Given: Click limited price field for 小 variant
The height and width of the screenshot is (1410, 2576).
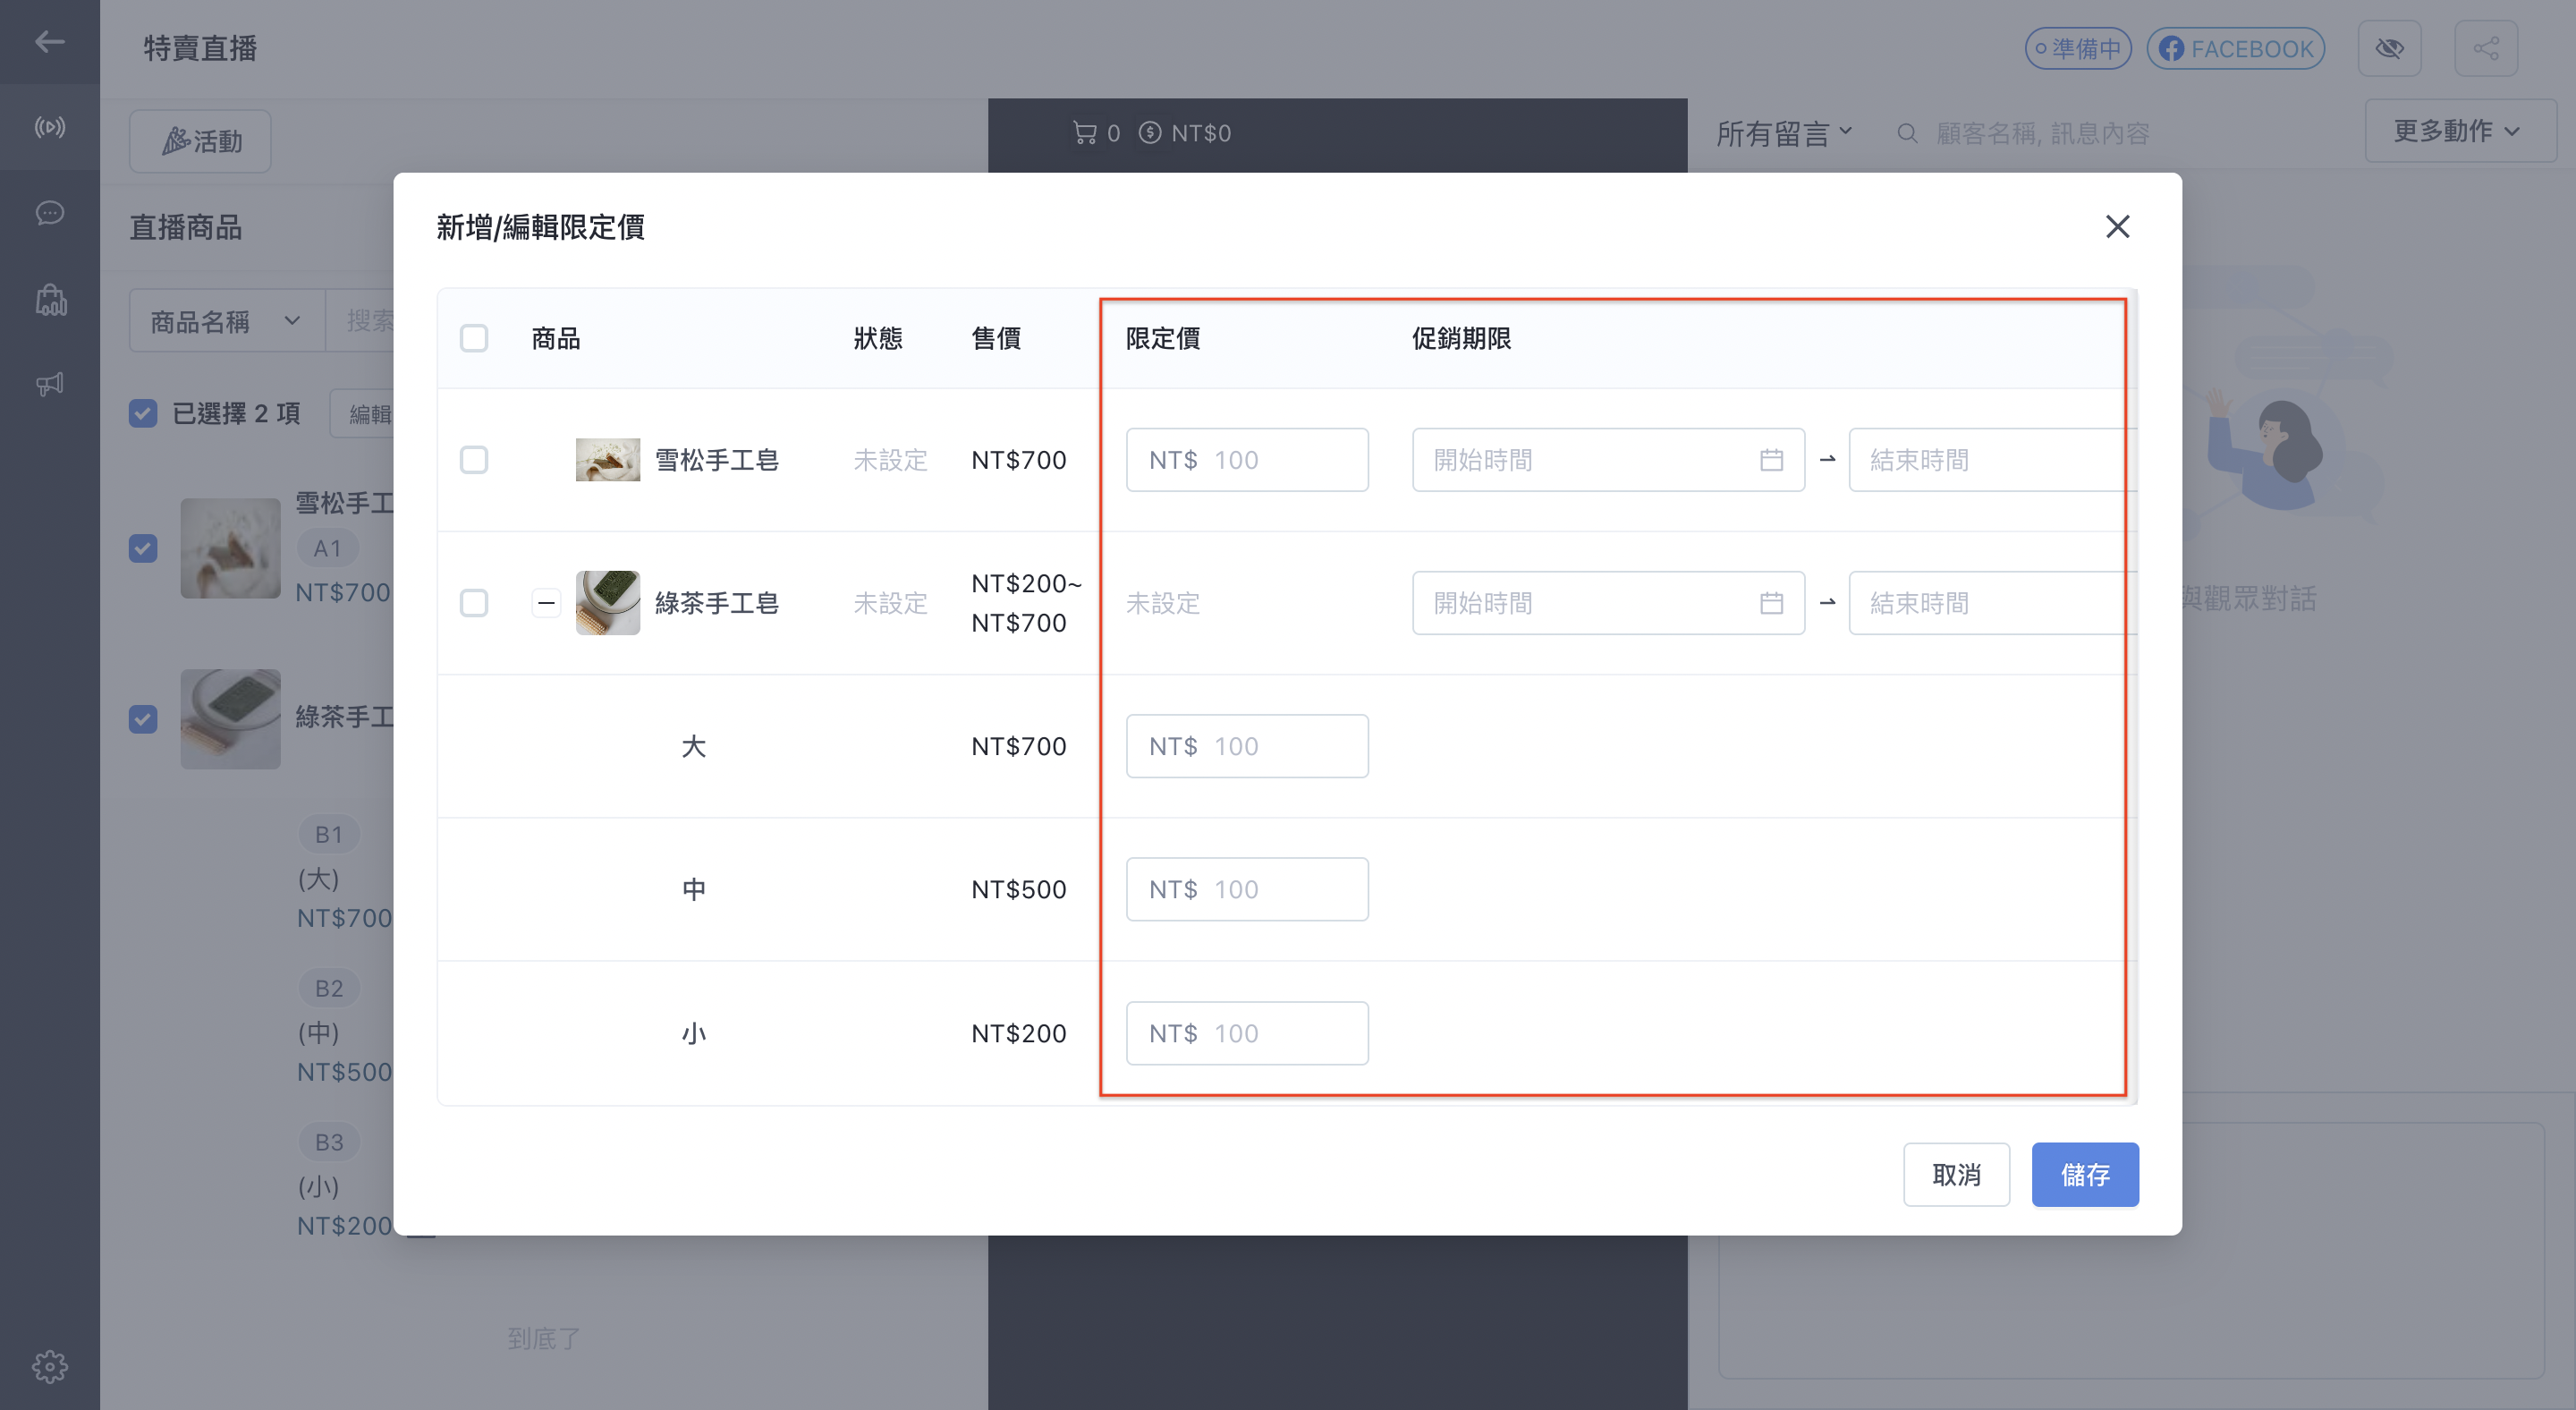Looking at the screenshot, I should [1247, 1033].
